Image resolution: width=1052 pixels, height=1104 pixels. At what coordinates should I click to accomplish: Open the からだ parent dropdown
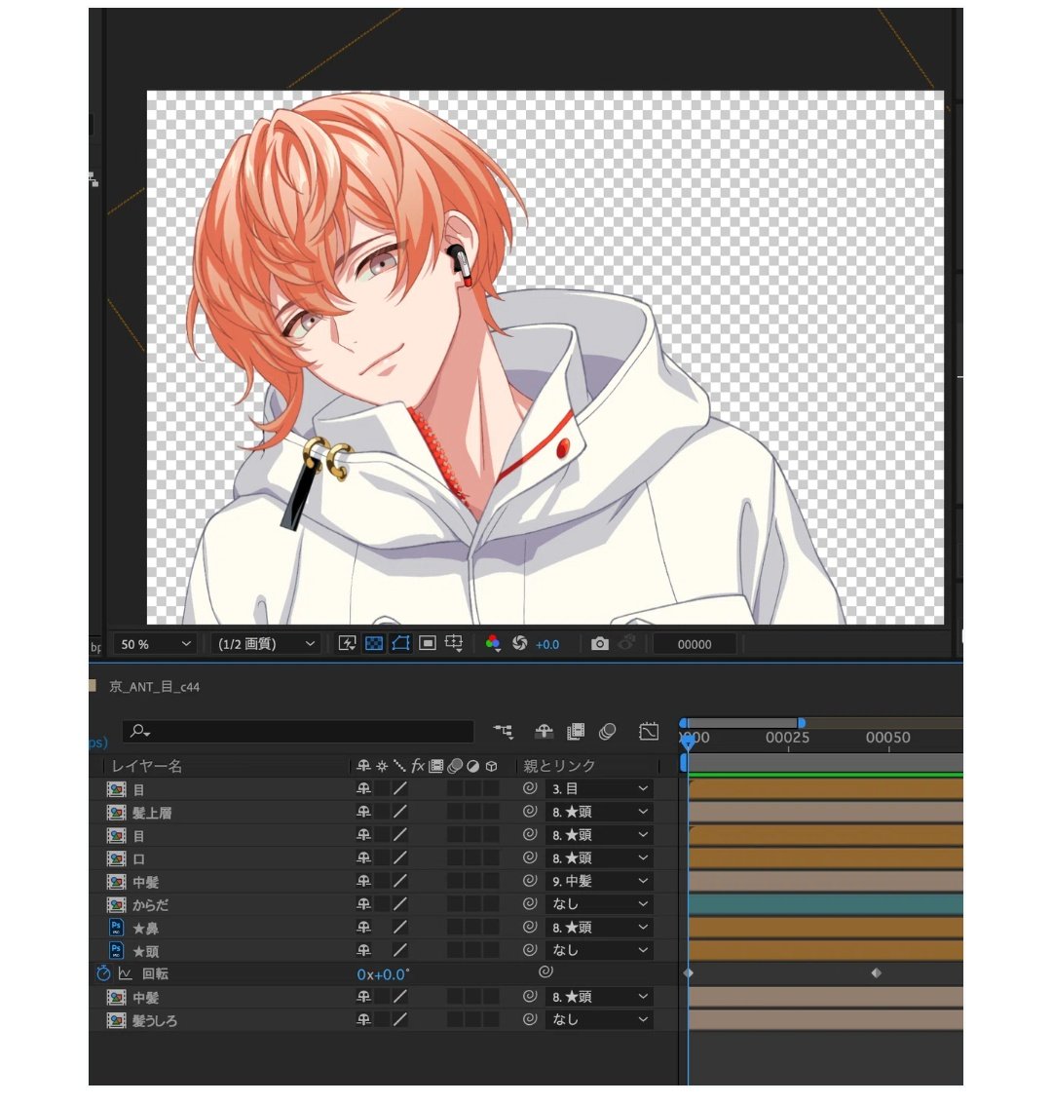click(599, 903)
